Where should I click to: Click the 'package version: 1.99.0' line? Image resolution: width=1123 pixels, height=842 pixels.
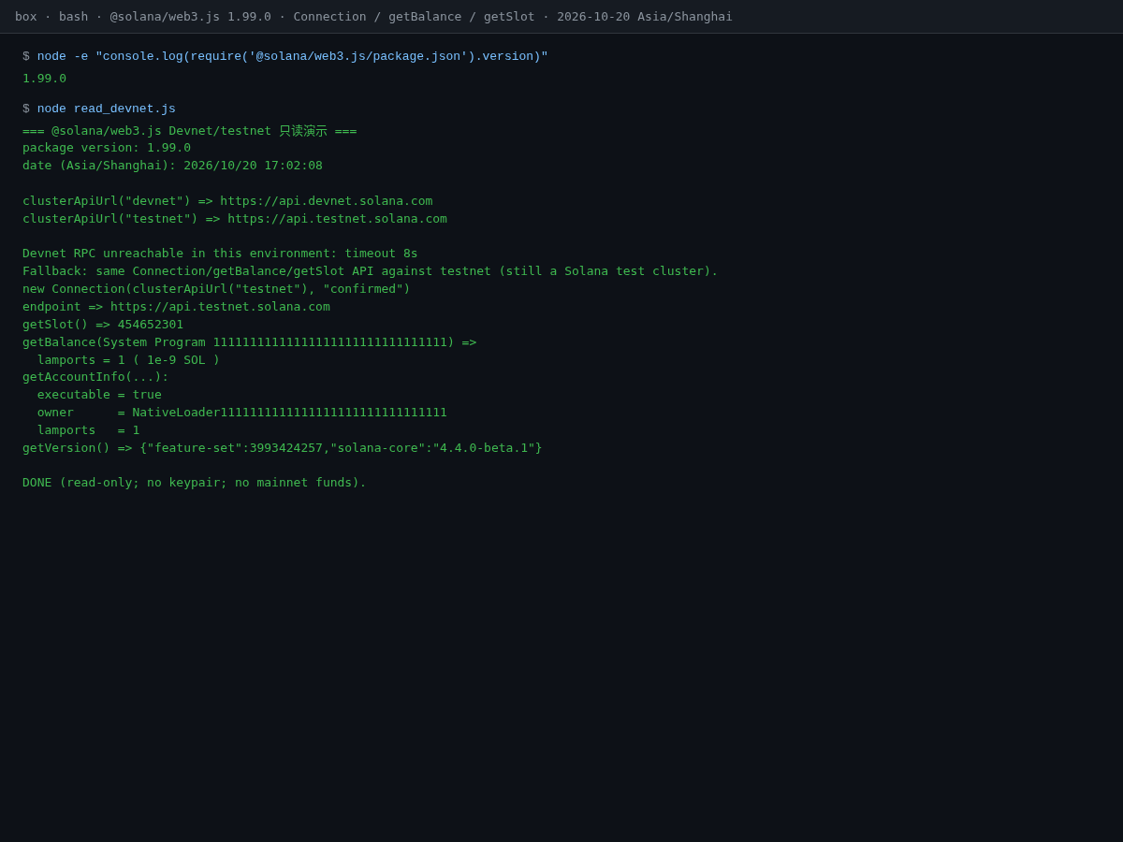[107, 148]
